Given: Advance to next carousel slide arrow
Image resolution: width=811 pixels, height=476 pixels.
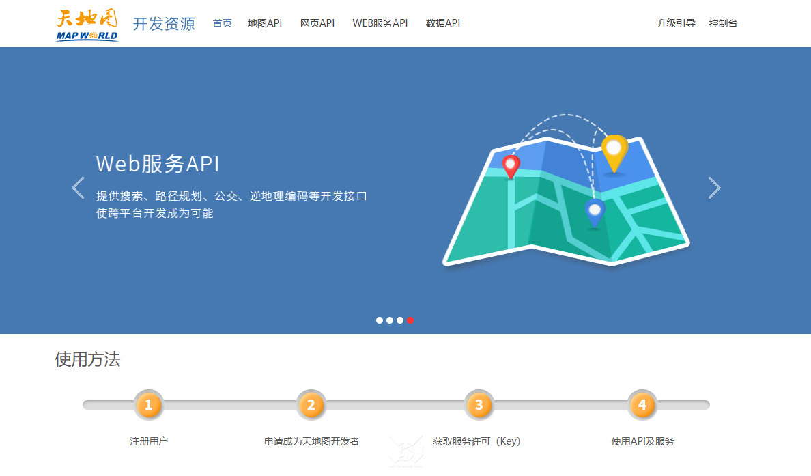Looking at the screenshot, I should point(714,188).
